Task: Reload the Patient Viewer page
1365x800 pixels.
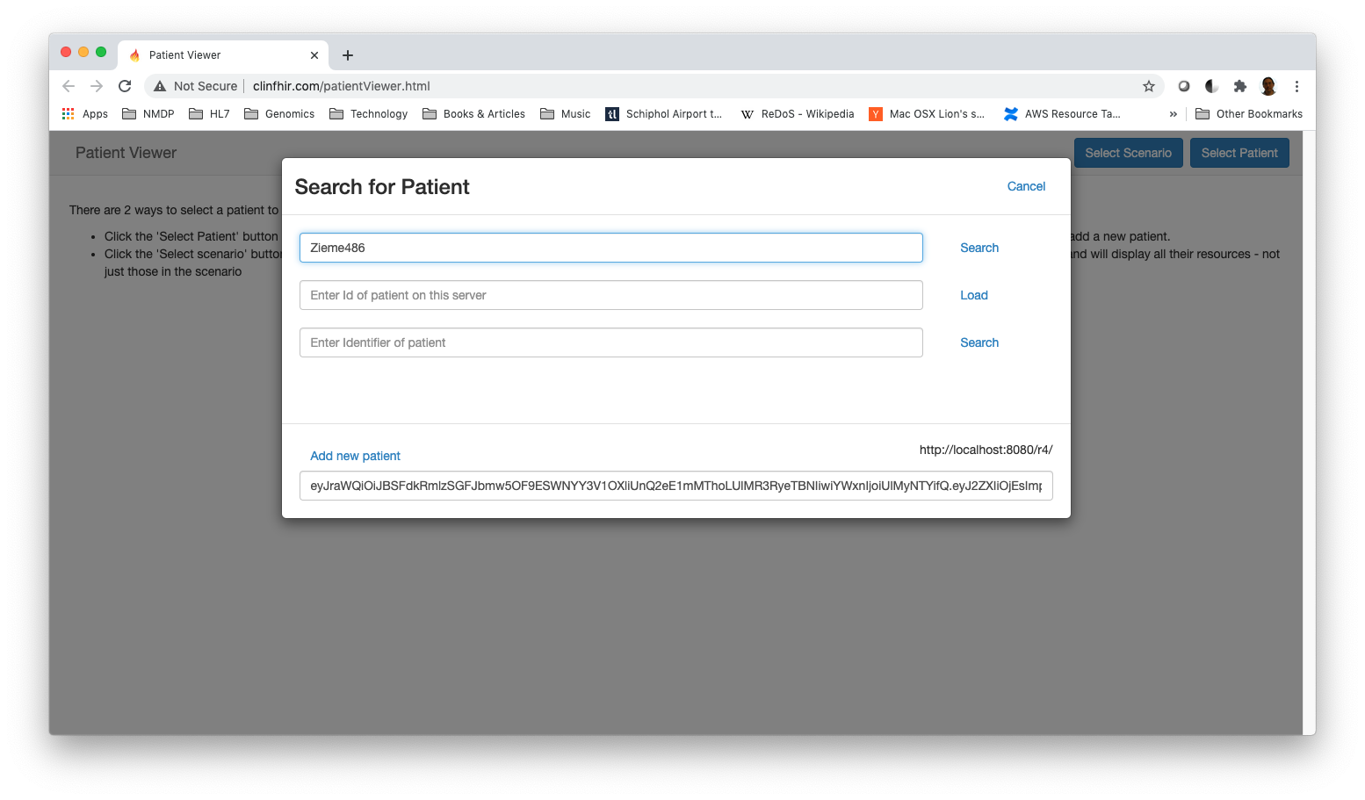Action: pyautogui.click(x=124, y=86)
